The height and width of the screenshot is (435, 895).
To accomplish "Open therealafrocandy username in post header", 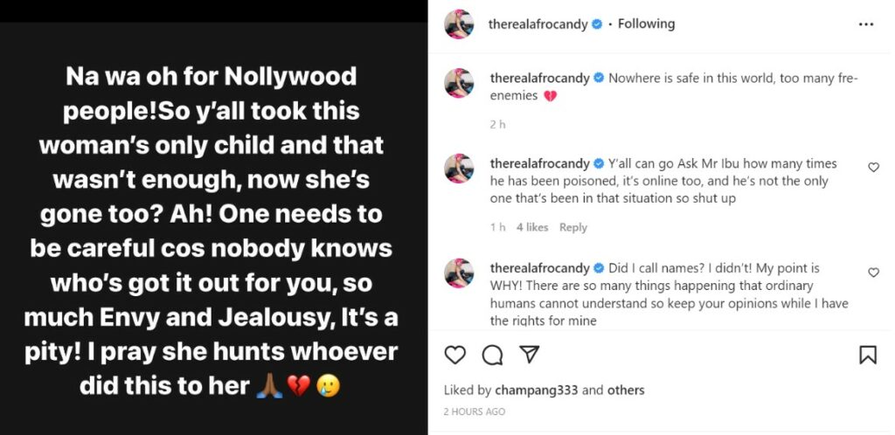I will point(538,24).
